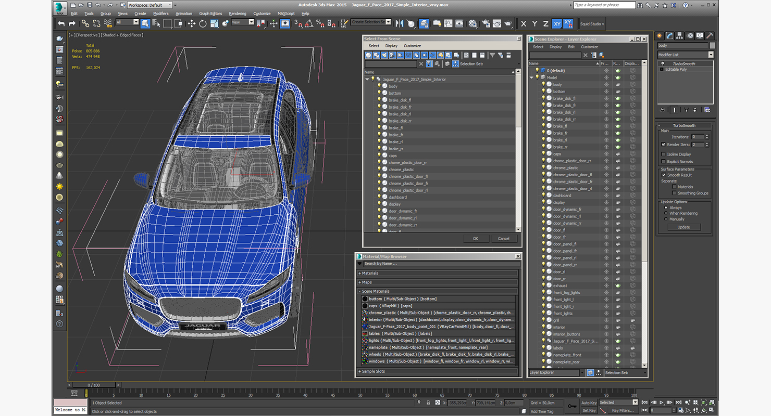771x416 pixels.
Task: Click the object color swatch beside body name
Action: (712, 46)
